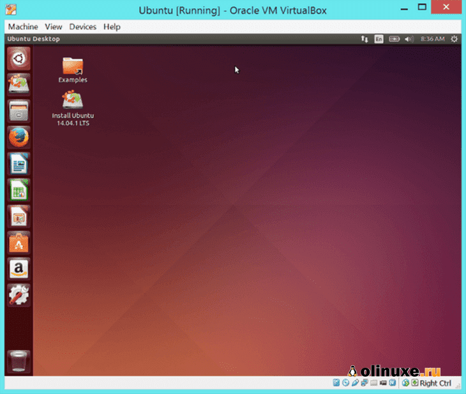This screenshot has width=466, height=394.
Task: Minimize the VirtualBox window
Action: tap(404, 8)
